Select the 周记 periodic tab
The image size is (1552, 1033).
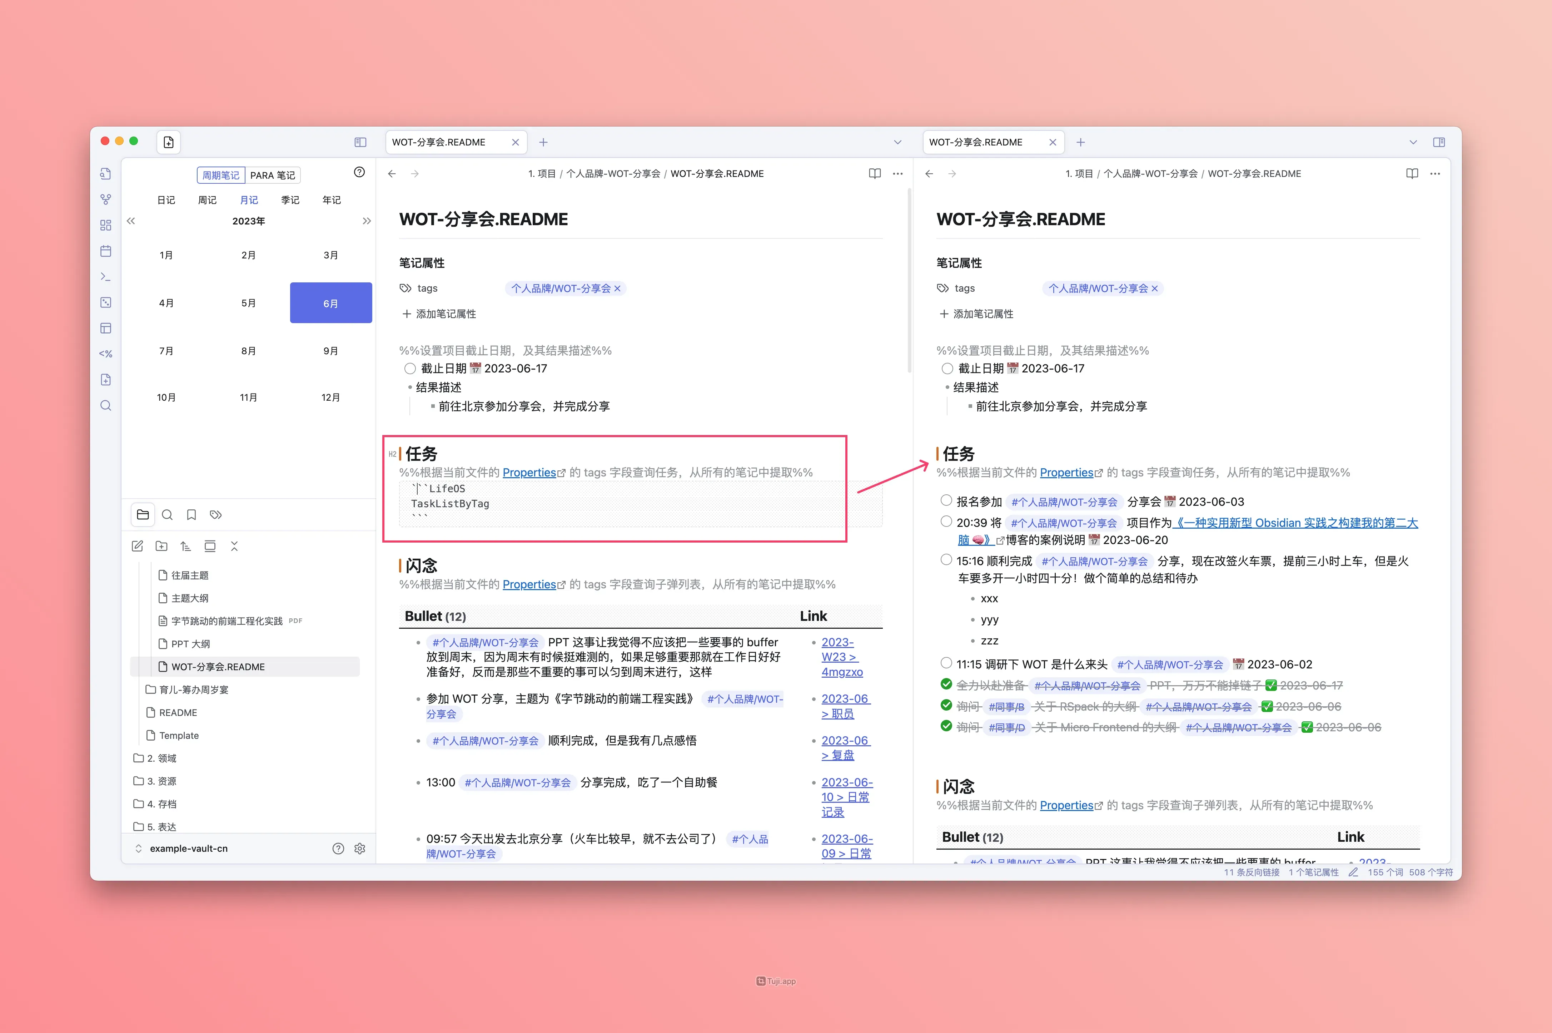(208, 200)
